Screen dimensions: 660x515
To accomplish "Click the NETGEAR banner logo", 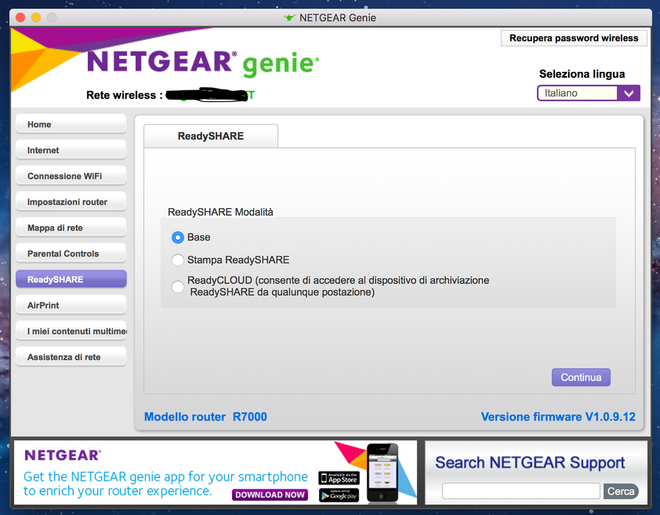I will (62, 456).
